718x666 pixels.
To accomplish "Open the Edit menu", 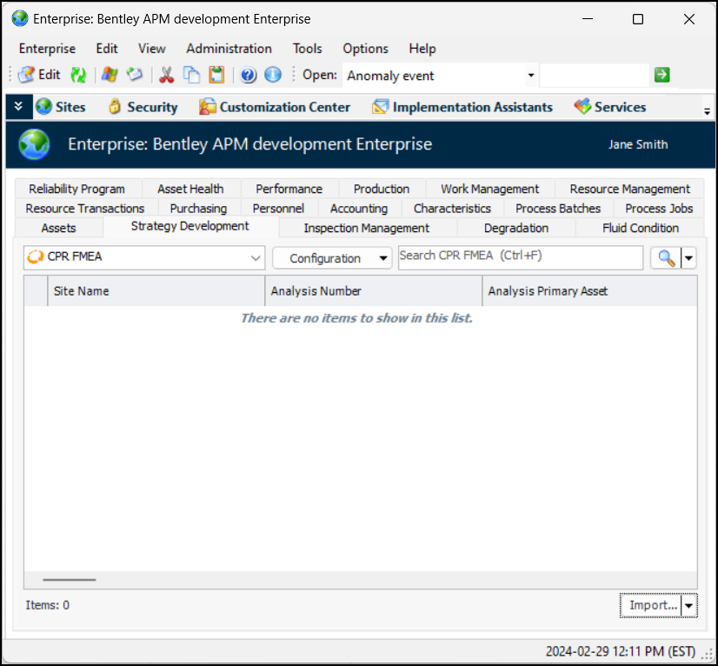I will 107,49.
